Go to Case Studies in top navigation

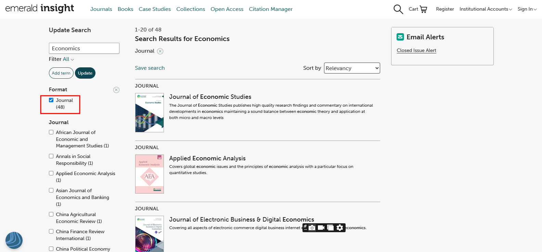tap(155, 9)
